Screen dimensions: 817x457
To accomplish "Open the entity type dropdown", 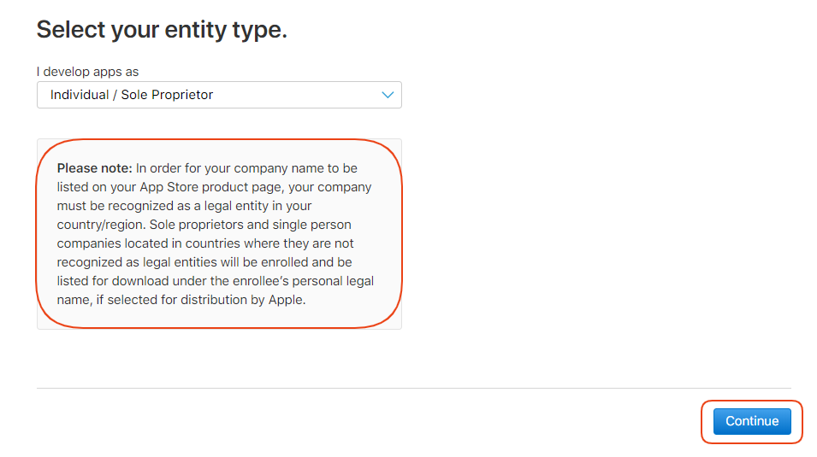I will 219,95.
